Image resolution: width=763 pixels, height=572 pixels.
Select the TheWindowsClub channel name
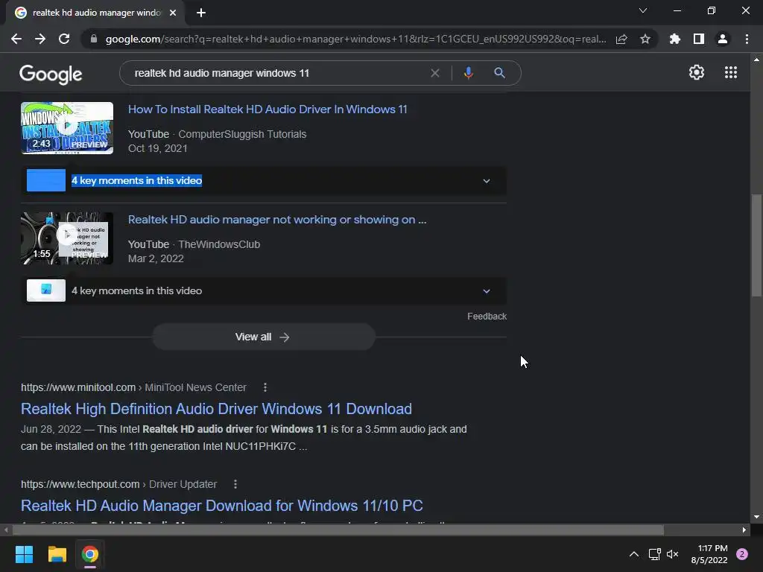[219, 244]
